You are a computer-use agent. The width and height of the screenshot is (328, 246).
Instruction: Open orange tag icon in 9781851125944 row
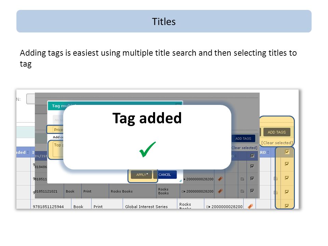click(x=250, y=206)
